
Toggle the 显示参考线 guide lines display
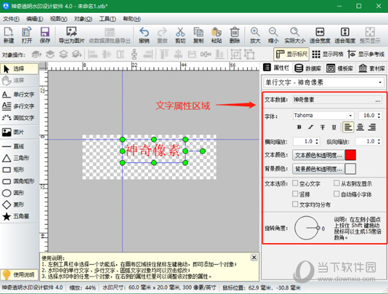click(366, 54)
